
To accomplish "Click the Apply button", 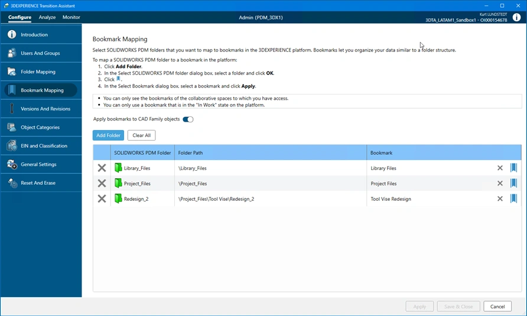I will pos(419,306).
